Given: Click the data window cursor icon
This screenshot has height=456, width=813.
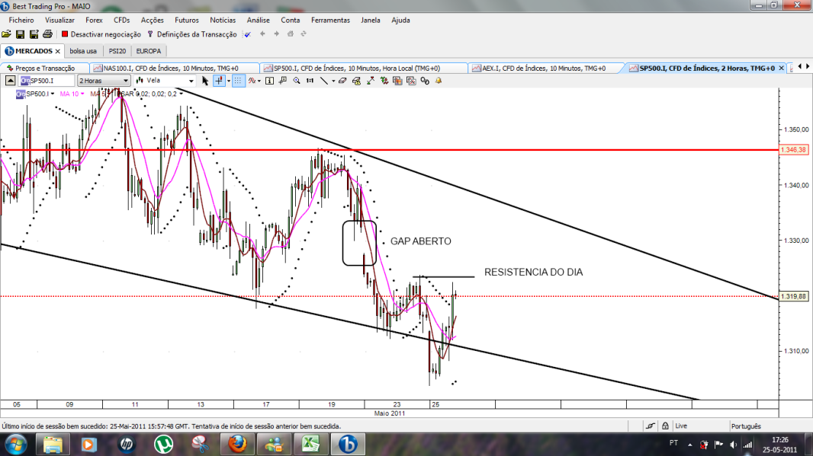Looking at the screenshot, I should coord(283,81).
